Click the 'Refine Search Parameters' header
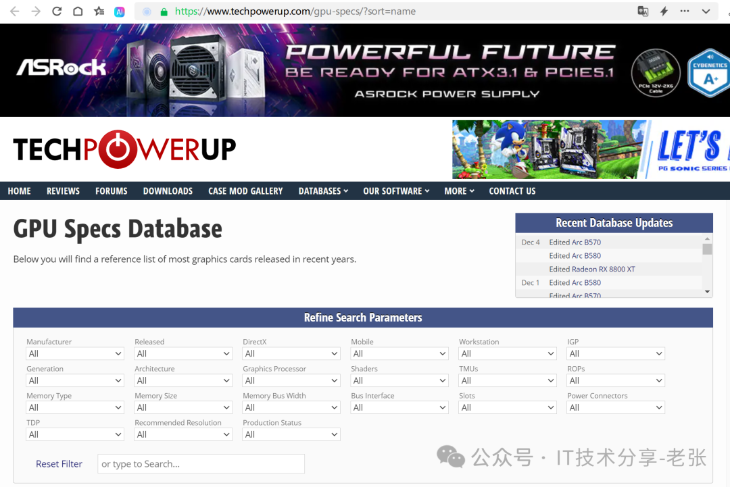Image resolution: width=730 pixels, height=487 pixels. coord(363,317)
